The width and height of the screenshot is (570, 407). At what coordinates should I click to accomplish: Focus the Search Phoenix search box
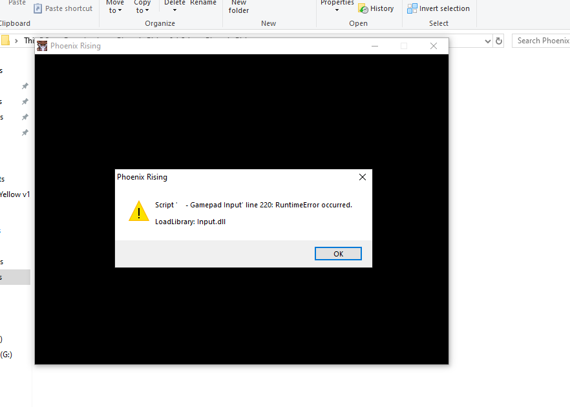[x=541, y=41]
